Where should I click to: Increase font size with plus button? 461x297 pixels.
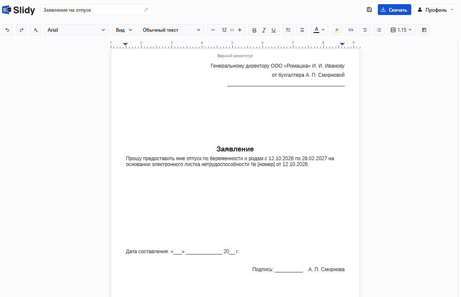point(240,30)
